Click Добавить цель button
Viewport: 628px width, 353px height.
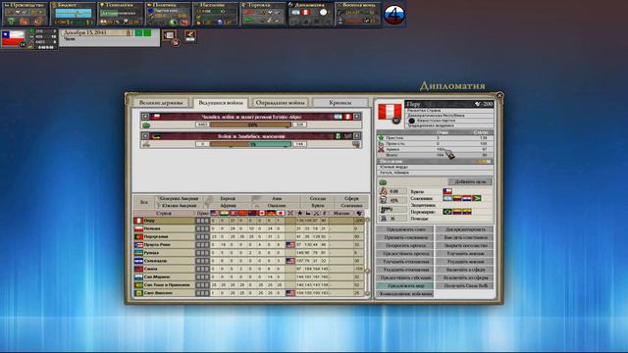click(470, 181)
